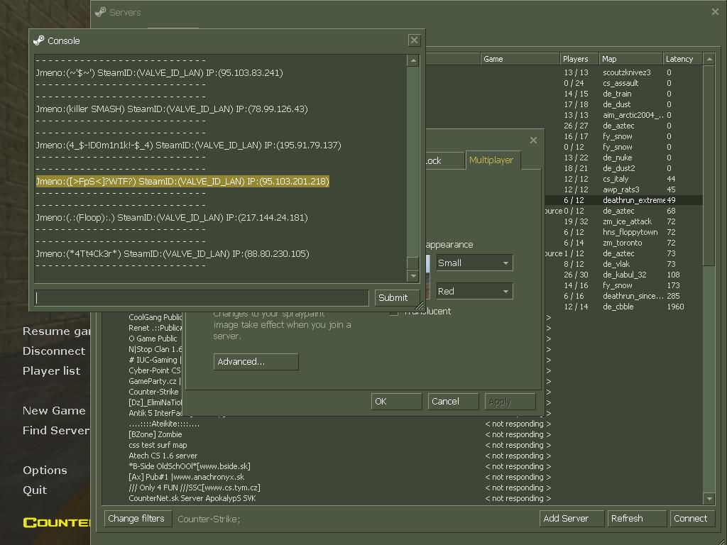Sort servers by Players column
This screenshot has width=727, height=545.
coord(579,59)
